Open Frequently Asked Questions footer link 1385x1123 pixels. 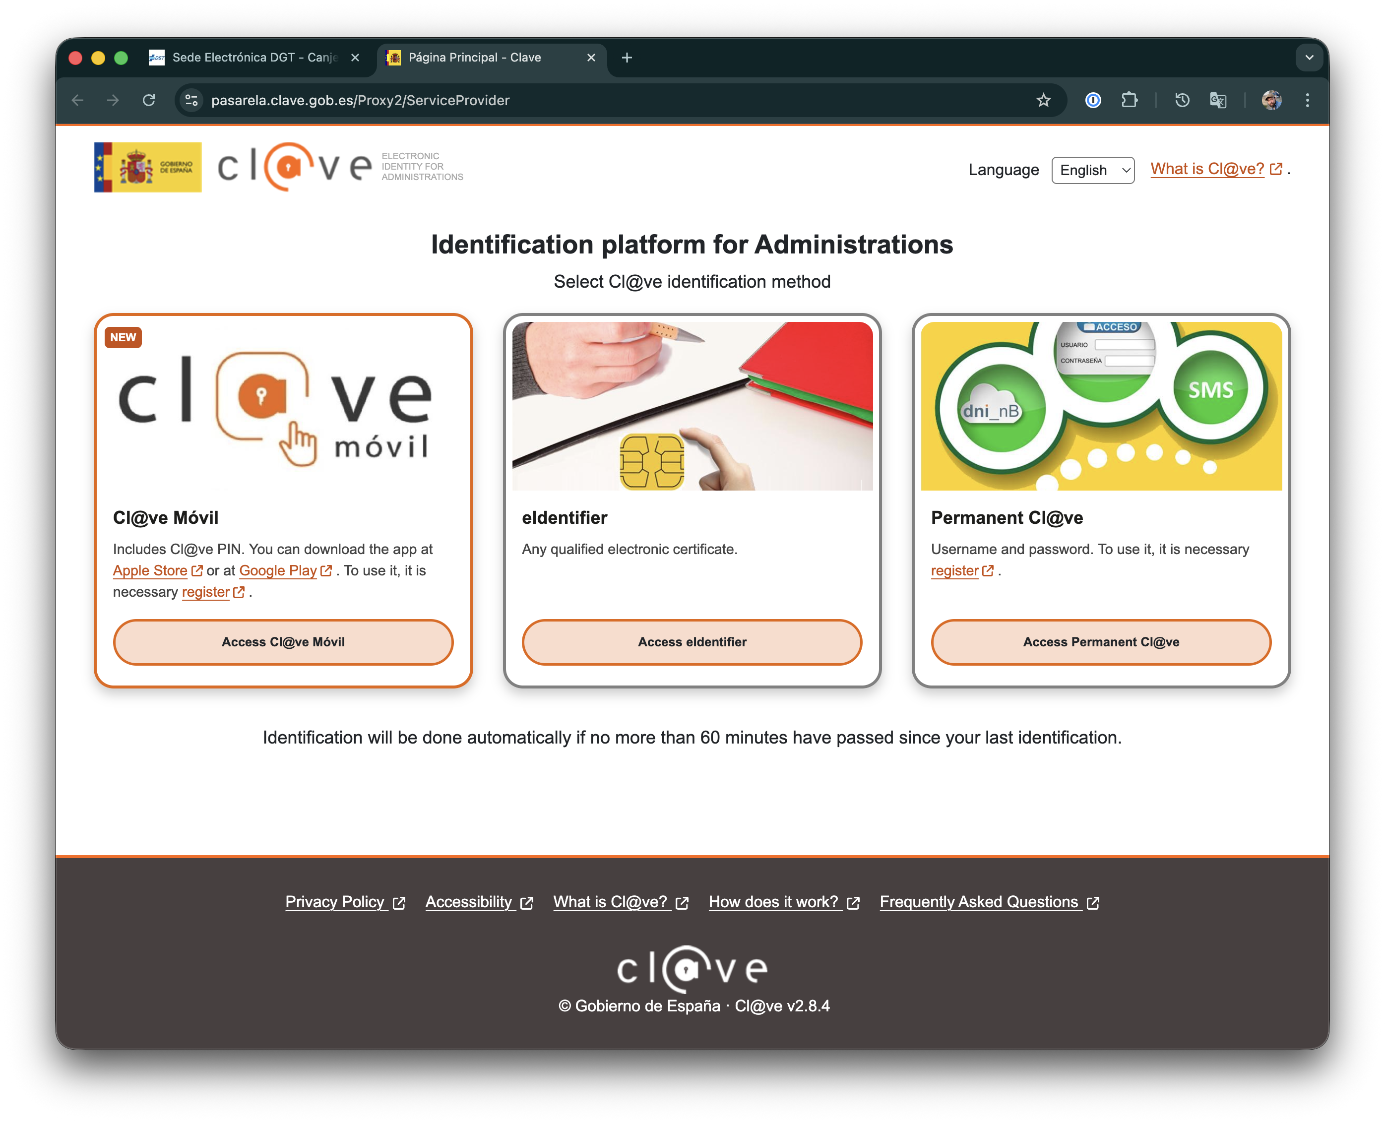click(x=979, y=902)
